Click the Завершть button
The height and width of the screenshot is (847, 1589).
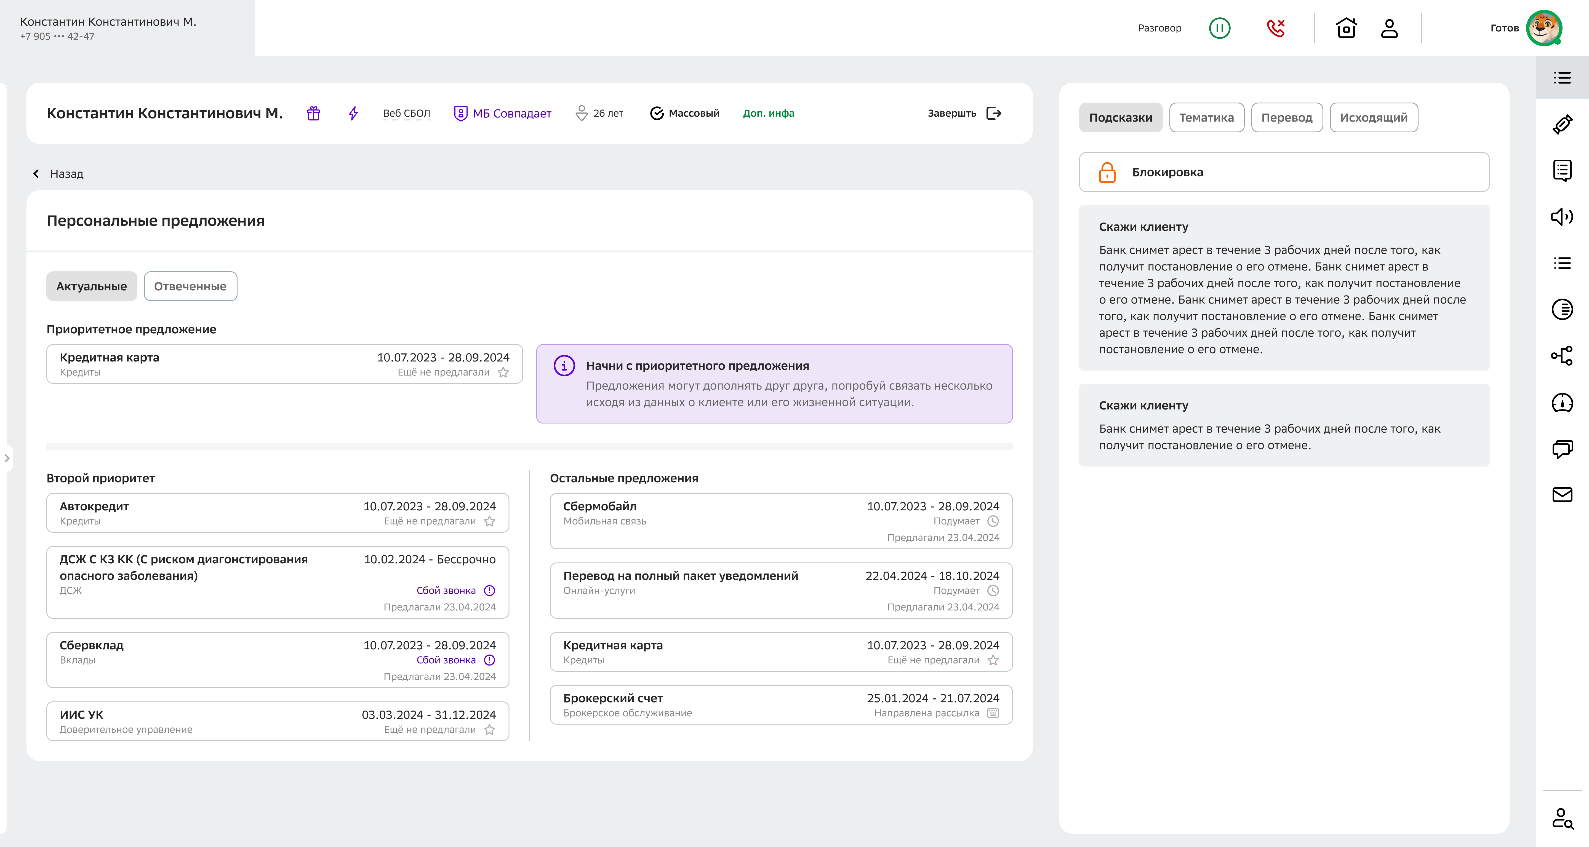[964, 113]
